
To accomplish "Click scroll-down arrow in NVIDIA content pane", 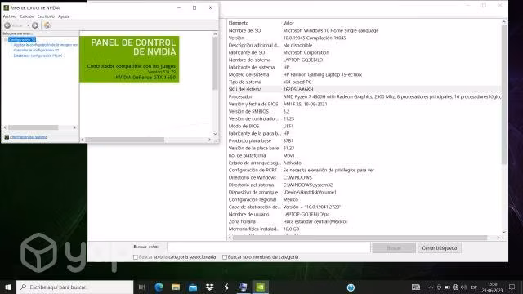I will click(x=215, y=134).
